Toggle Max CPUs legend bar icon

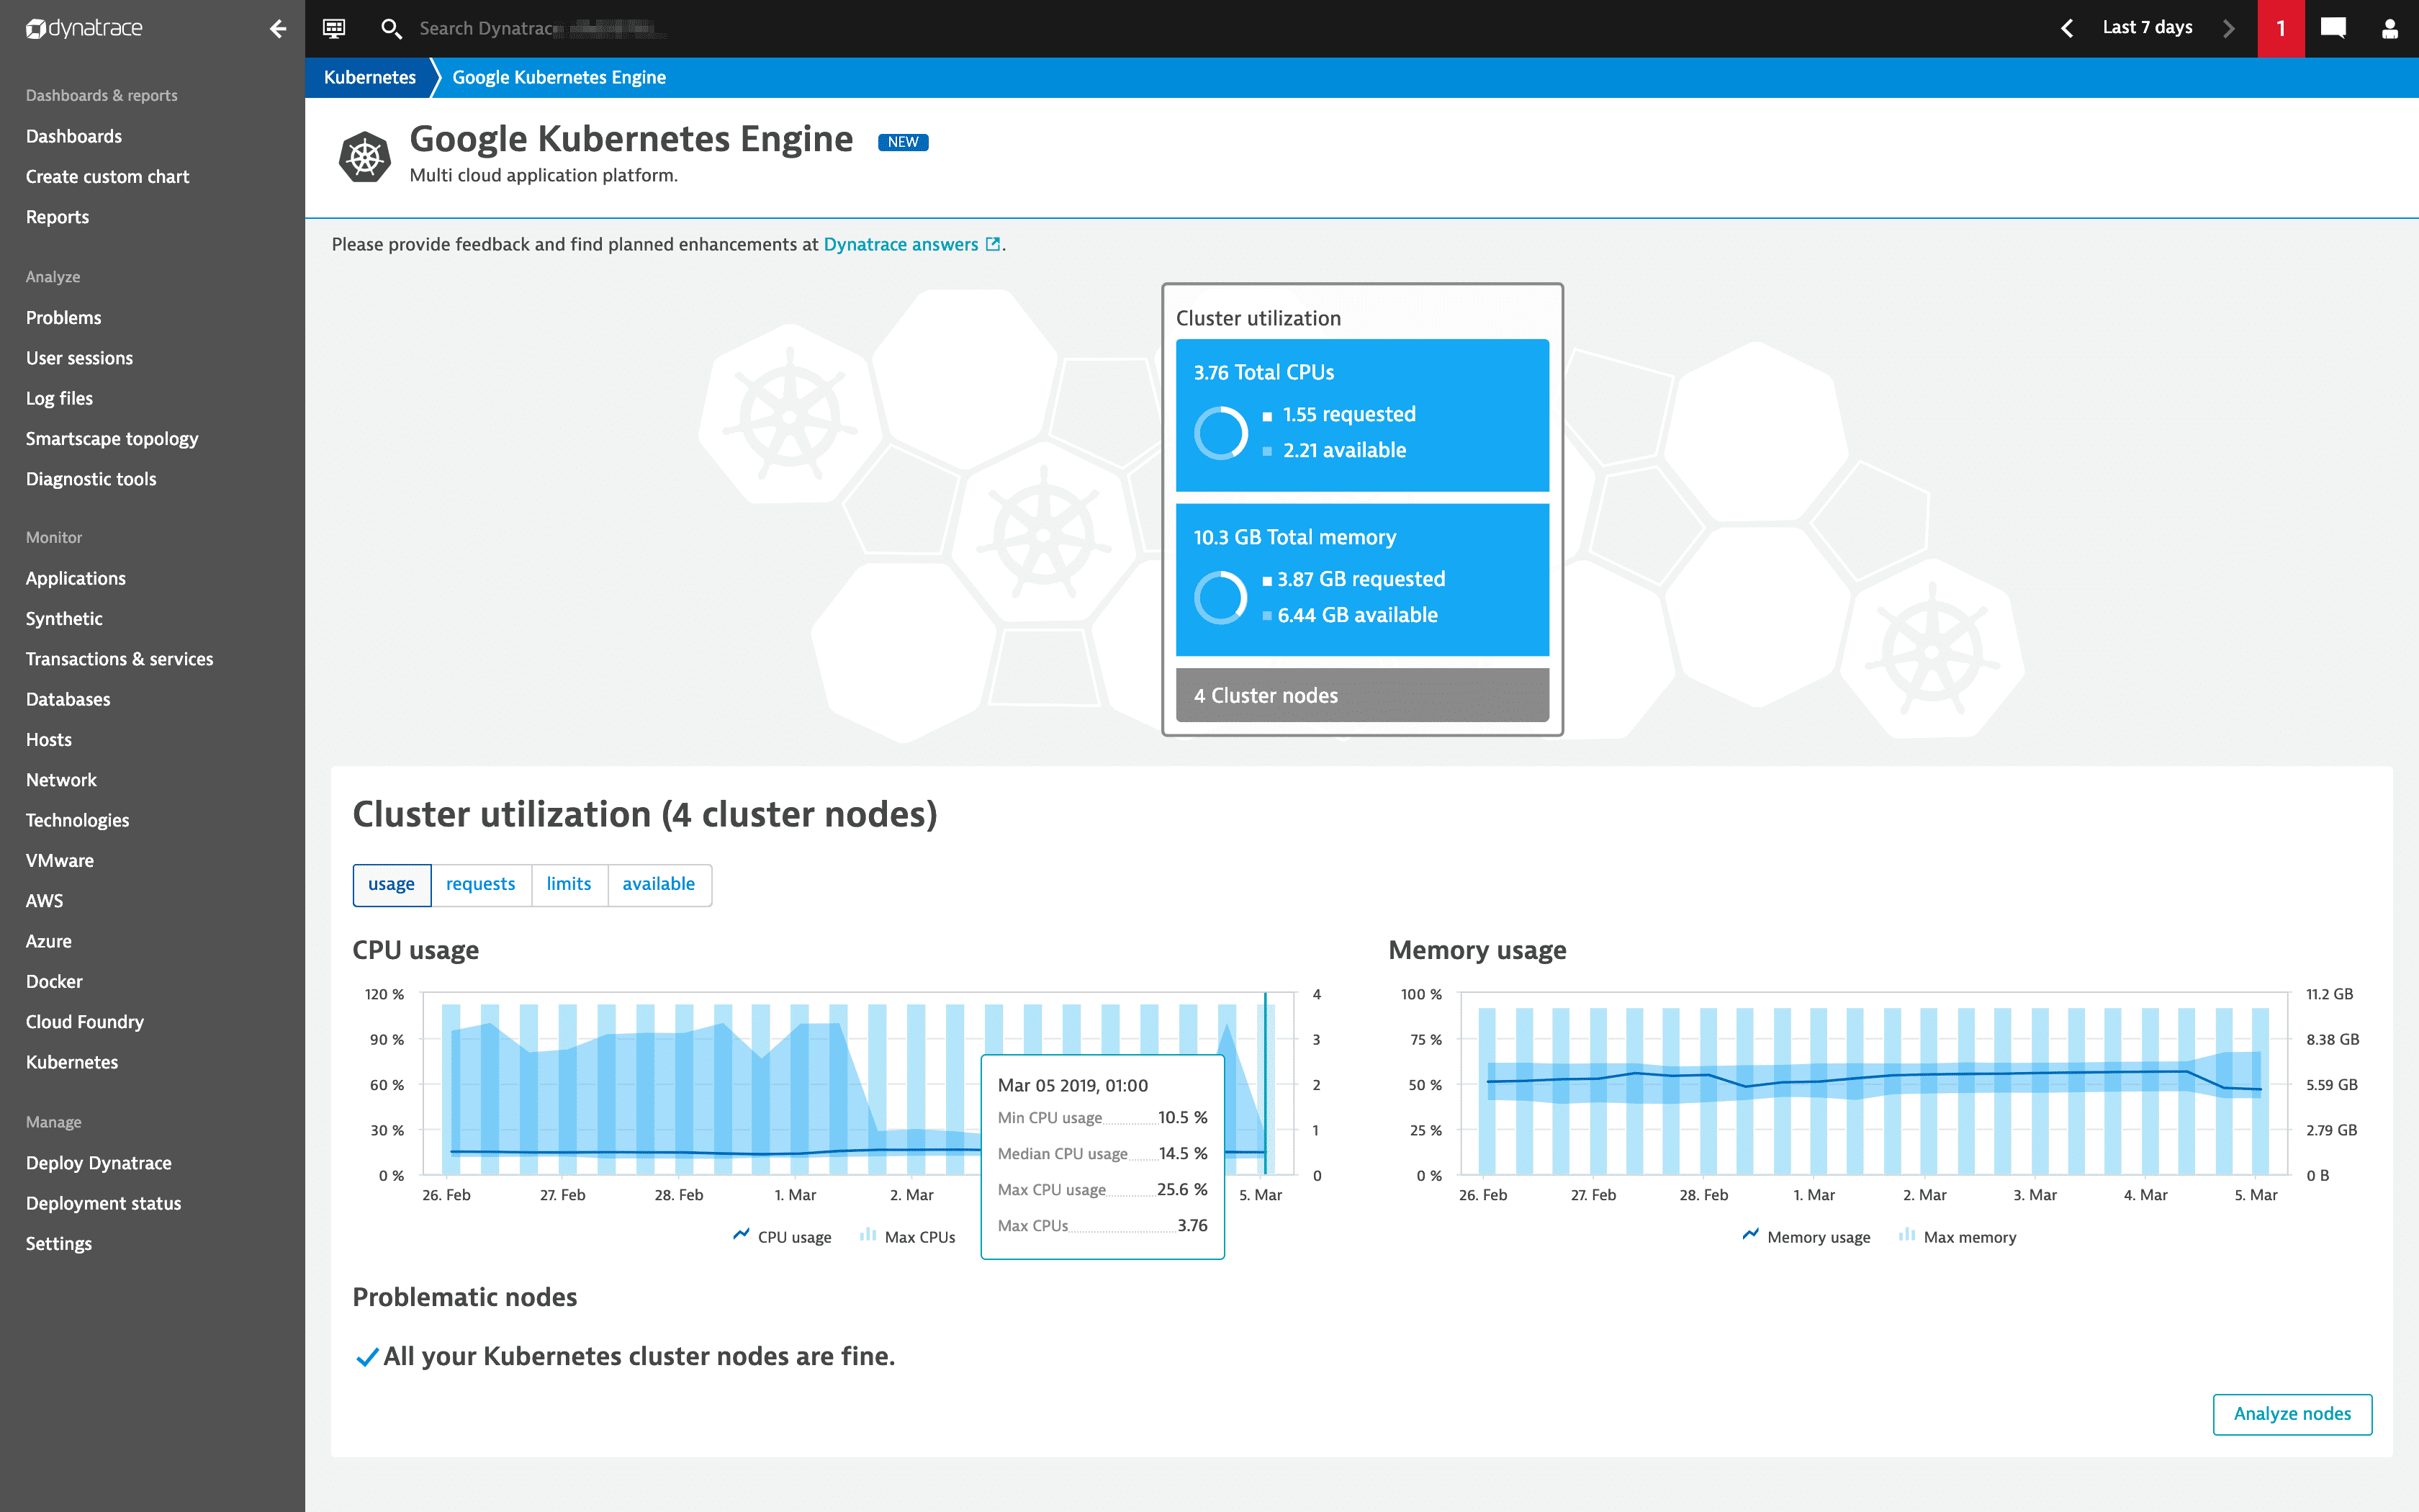[x=868, y=1235]
